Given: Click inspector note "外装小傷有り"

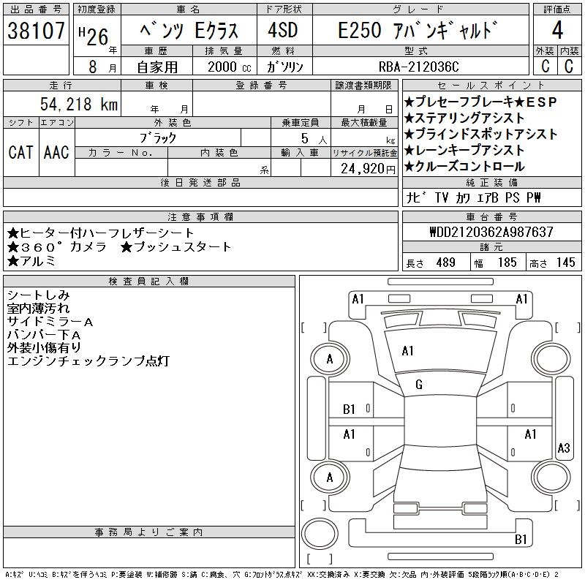Looking at the screenshot, I should point(44,348).
